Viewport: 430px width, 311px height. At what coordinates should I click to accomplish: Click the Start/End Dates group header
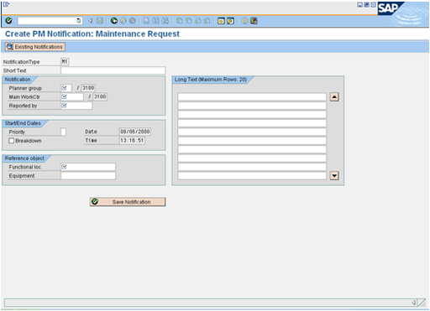pos(23,123)
